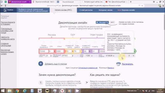Viewport: 165px width, 93px height.
Task: Click the help icon above 'Клики'
Action: pyautogui.click(x=60, y=42)
